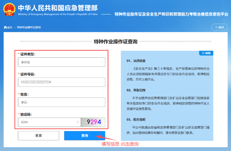This screenshot has width=231, height=151.
Task: Click the home icon in breadcrumb
Action: (x=5, y=27)
